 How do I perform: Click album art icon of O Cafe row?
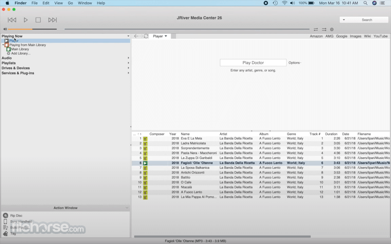[145, 183]
